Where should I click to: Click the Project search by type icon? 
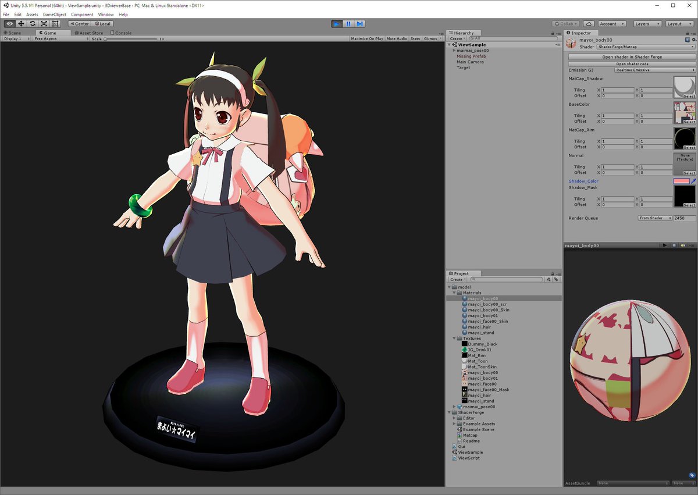click(x=548, y=279)
